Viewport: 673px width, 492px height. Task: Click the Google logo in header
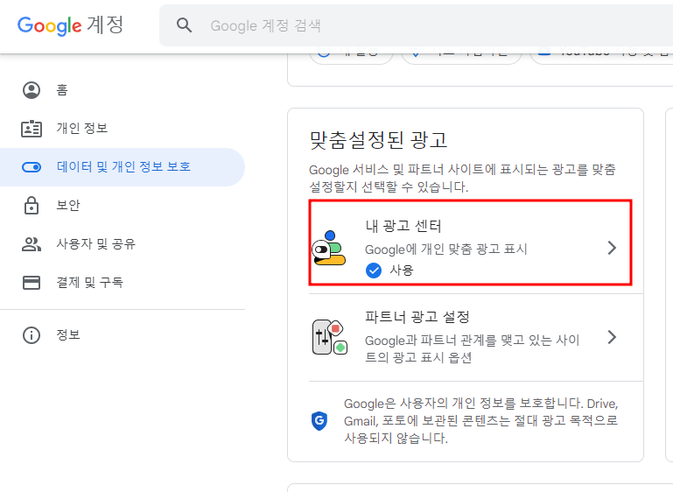coord(49,25)
